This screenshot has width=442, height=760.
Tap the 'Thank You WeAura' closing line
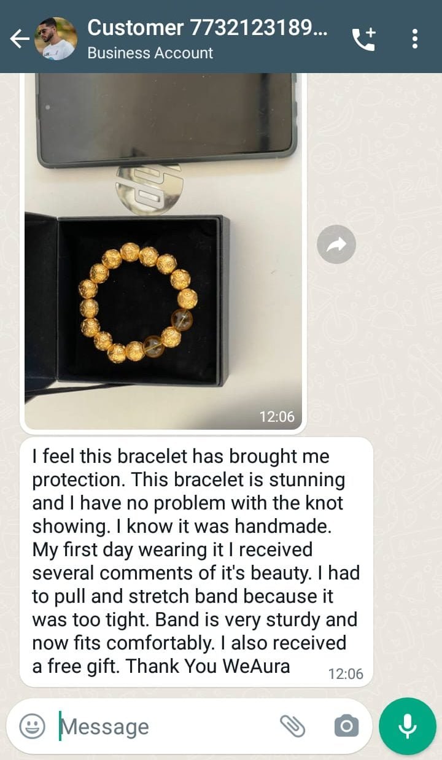click(208, 666)
